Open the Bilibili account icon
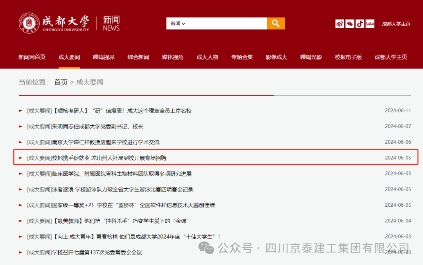This screenshot has height=265, width=423. (369, 23)
